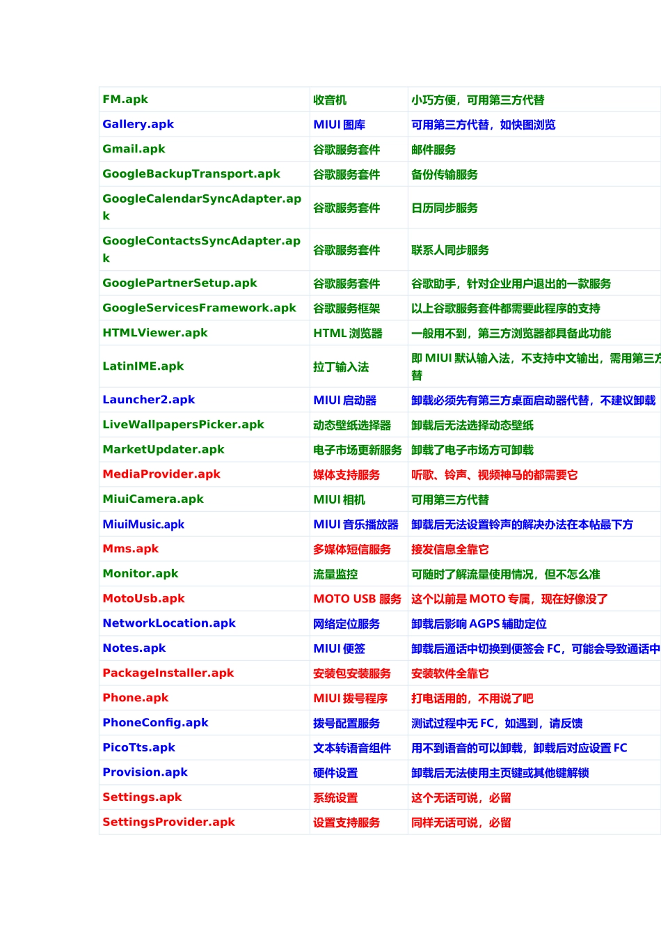The width and height of the screenshot is (661, 936).
Task: Select MotoUsb.apk text
Action: (143, 599)
